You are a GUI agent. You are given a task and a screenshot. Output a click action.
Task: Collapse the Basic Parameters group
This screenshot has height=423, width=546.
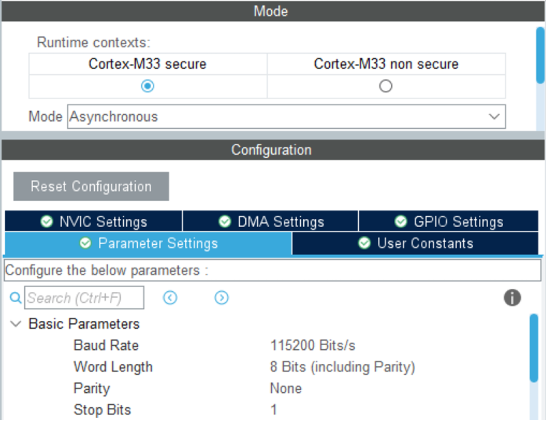coord(16,324)
